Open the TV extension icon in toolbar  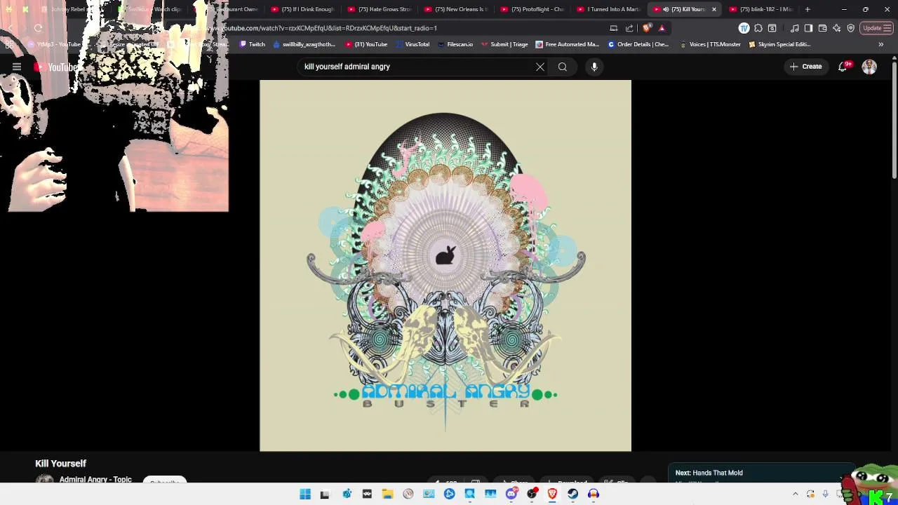tap(744, 28)
